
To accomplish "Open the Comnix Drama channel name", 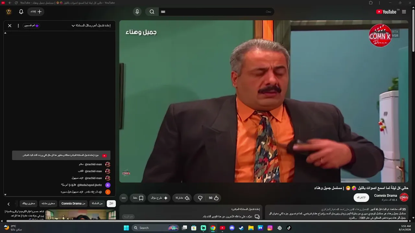I will coord(385,195).
